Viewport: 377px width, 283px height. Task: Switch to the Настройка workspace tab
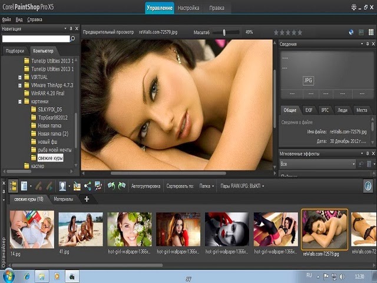188,8
